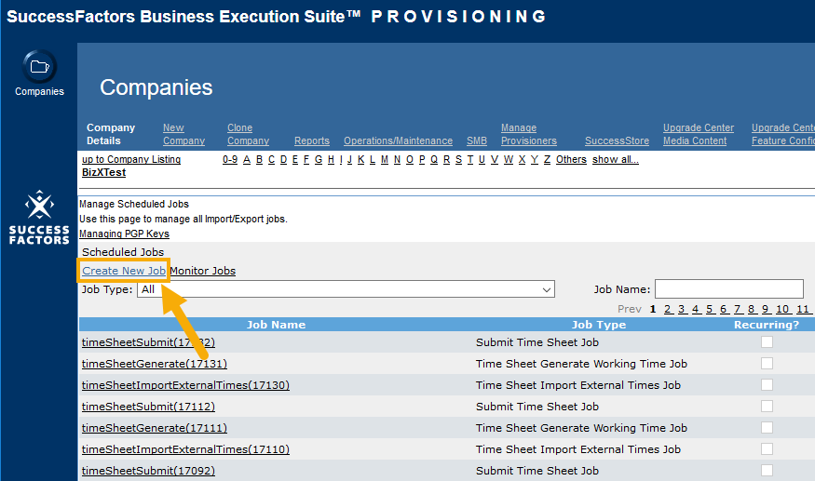This screenshot has width=815, height=481.
Task: Filter companies by 0-9
Action: [230, 159]
